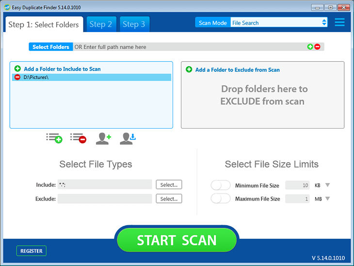The width and height of the screenshot is (354, 266).
Task: Click Add a Folder to Include to Scan link
Action: coord(62,69)
